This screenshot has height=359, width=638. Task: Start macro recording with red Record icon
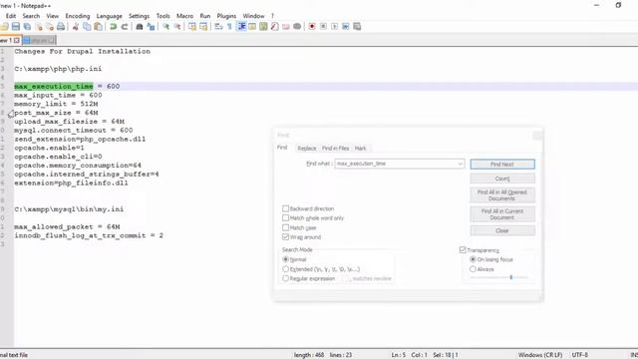pos(312,27)
